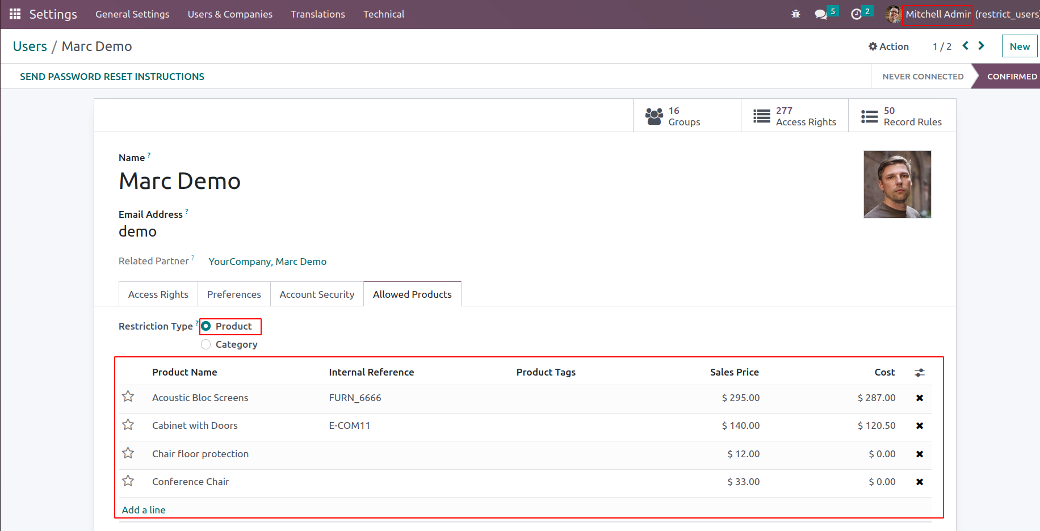Select the Category restriction type
This screenshot has width=1040, height=531.
pos(206,344)
